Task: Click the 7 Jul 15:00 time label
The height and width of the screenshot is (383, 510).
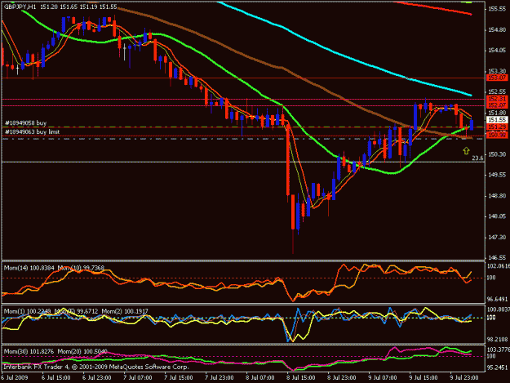Action: pos(178,377)
